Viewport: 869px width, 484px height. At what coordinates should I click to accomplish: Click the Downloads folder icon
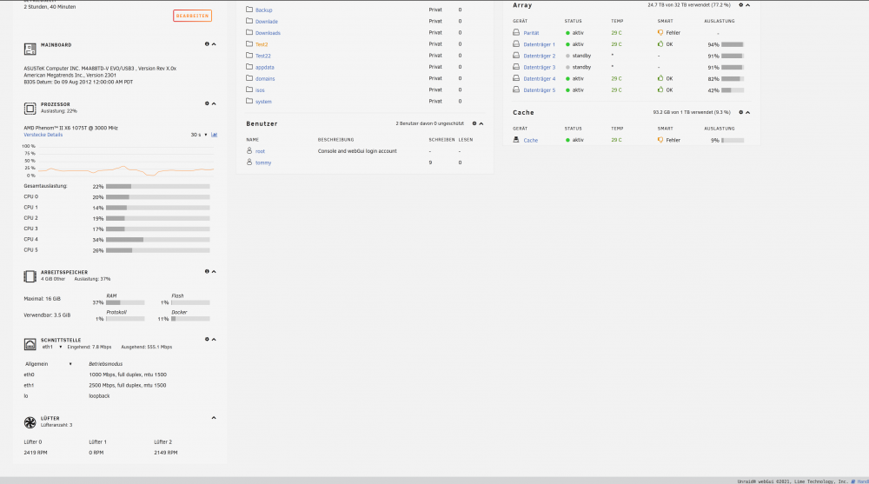[249, 32]
